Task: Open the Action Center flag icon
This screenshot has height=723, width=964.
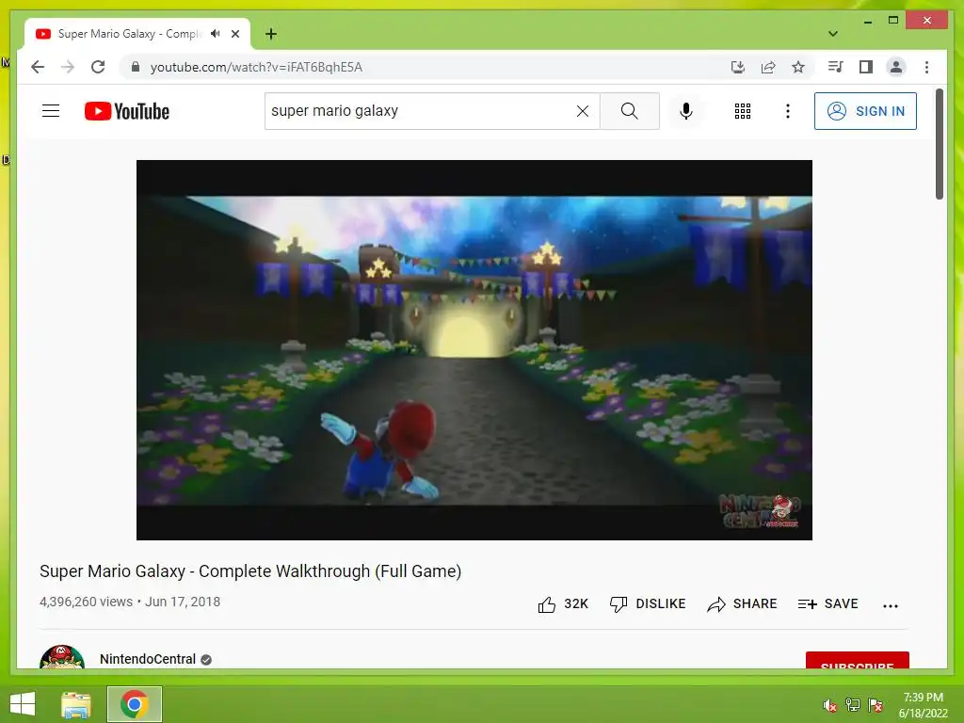Action: [x=876, y=705]
